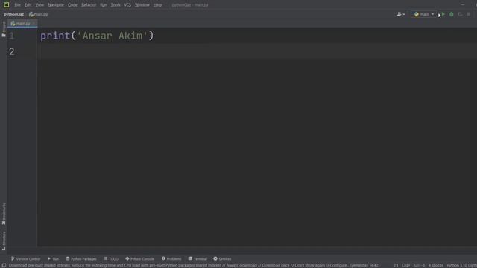Toggle tool window quick-access icon in status bar corner
Viewport: 477px width, 268px height.
point(4,265)
